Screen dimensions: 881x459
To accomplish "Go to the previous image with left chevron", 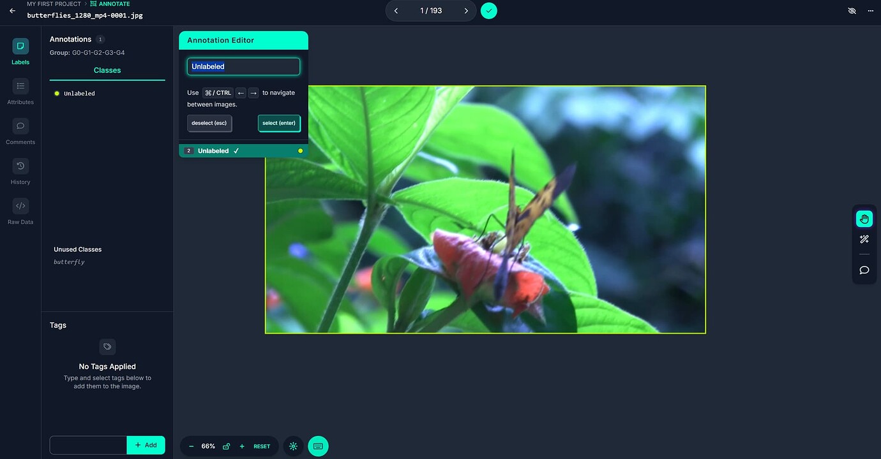I will 396,10.
